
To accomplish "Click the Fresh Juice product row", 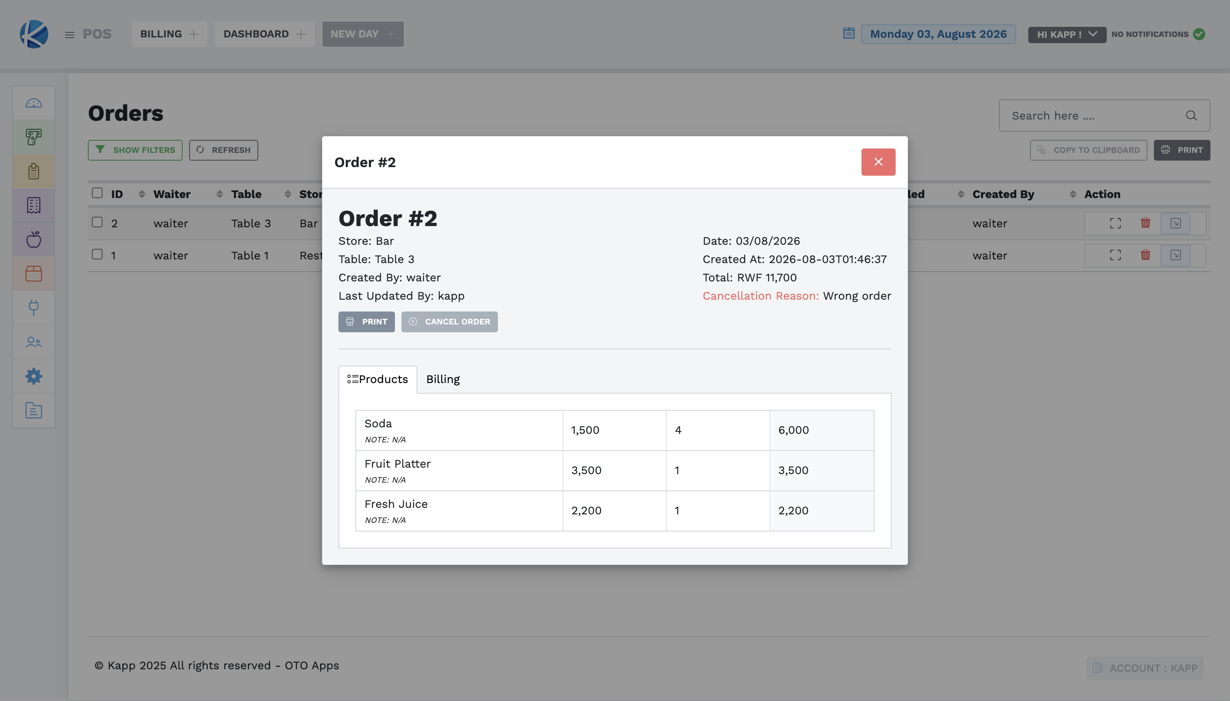I will click(615, 511).
